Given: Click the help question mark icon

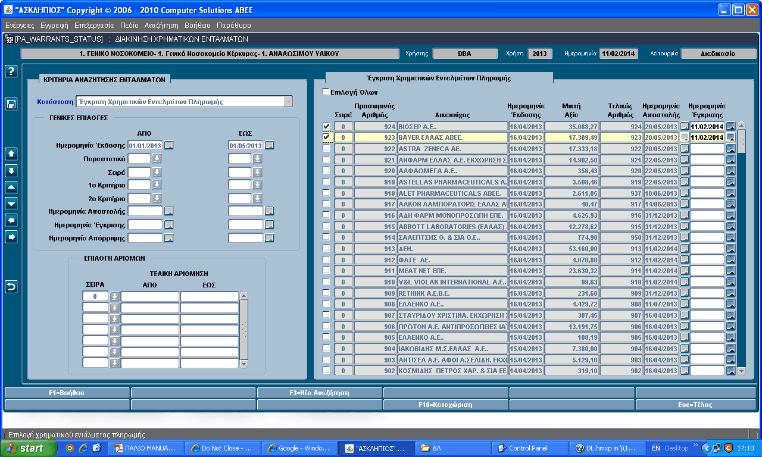Looking at the screenshot, I should (11, 71).
